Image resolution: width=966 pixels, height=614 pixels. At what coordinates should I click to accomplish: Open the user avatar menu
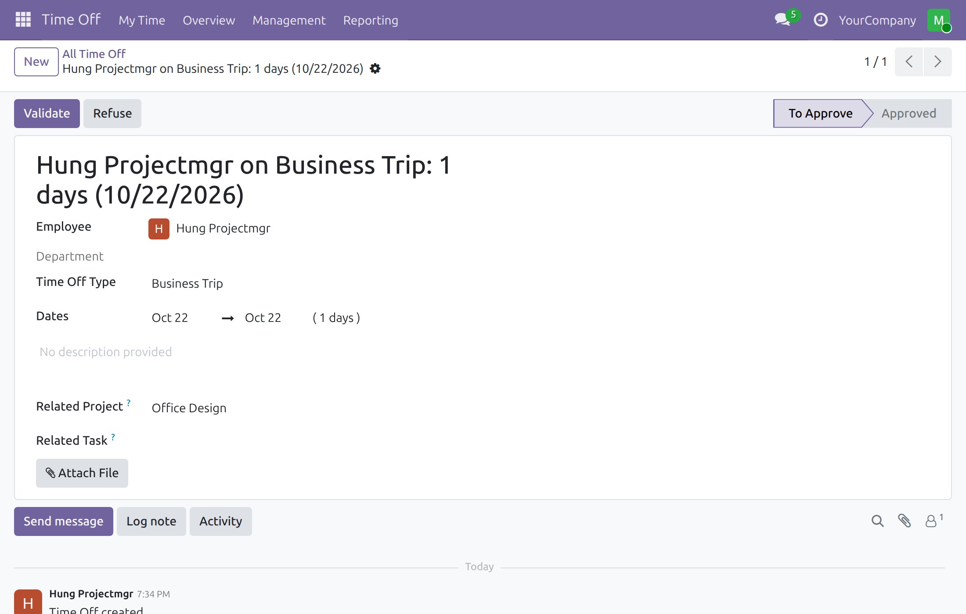coord(939,20)
